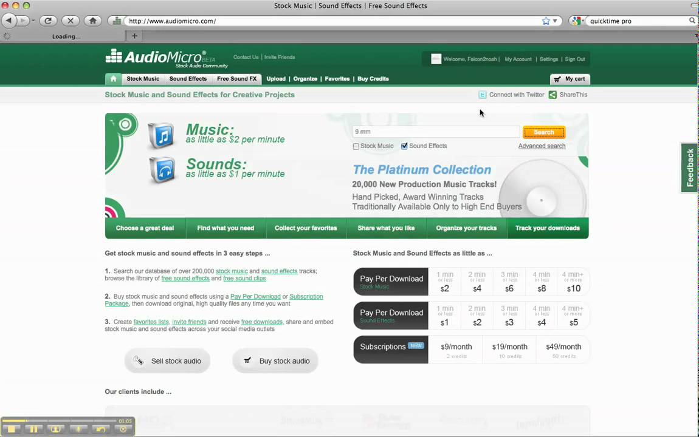Image resolution: width=699 pixels, height=437 pixels.
Task: Open the Feedback side tab
Action: click(x=690, y=168)
